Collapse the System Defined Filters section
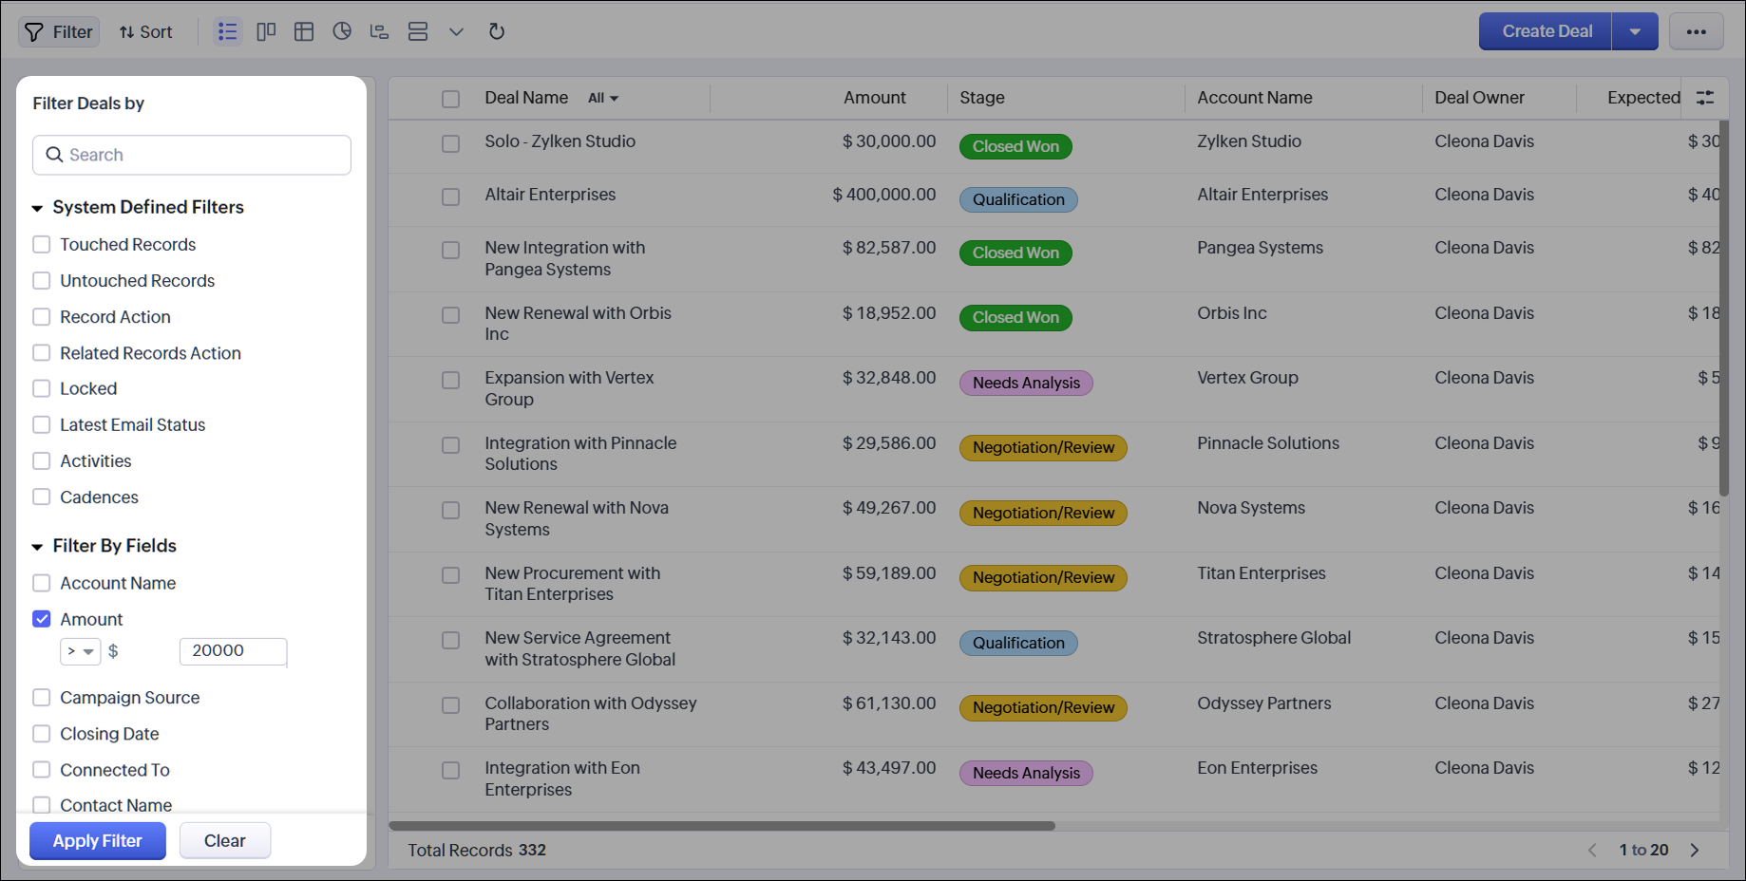1746x881 pixels. [38, 208]
